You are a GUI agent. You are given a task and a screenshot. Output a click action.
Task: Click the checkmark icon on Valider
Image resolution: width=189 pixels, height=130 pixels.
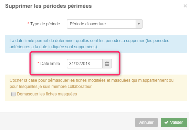[x=166, y=122]
